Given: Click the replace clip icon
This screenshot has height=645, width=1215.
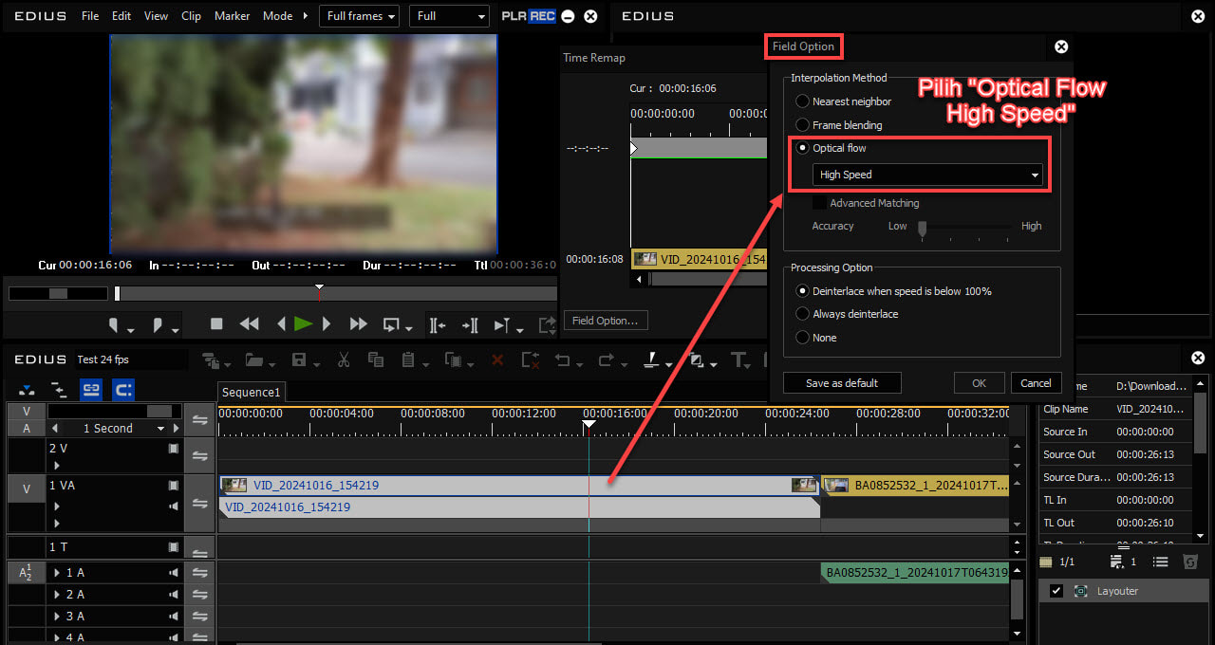Looking at the screenshot, I should tap(453, 360).
